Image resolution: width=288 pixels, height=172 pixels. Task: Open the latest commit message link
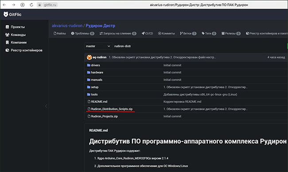click(162, 57)
